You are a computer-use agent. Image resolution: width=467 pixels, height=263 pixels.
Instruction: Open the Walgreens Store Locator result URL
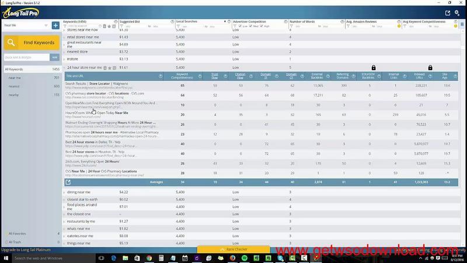click(99, 88)
